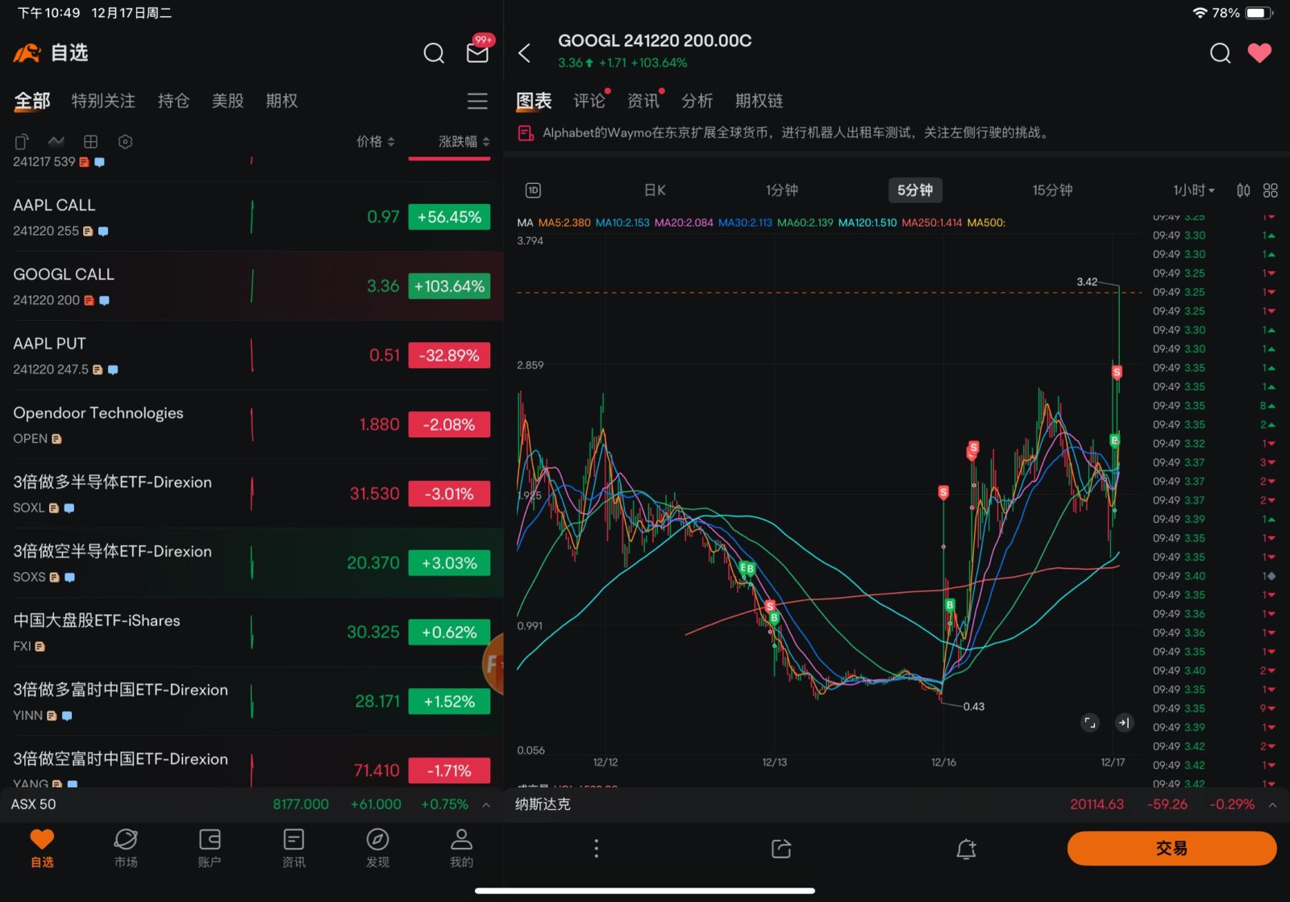The image size is (1290, 902).
Task: Tap the -32.89% change badge
Action: tap(449, 356)
